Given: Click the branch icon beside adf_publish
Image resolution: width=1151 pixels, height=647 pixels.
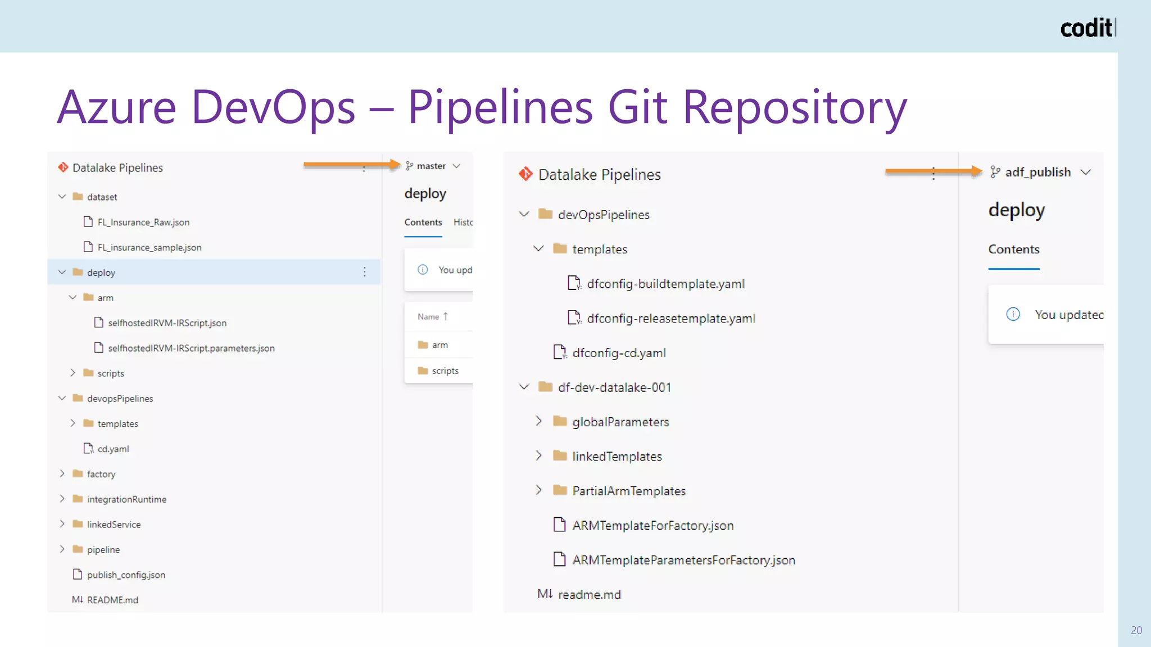Looking at the screenshot, I should (x=995, y=172).
